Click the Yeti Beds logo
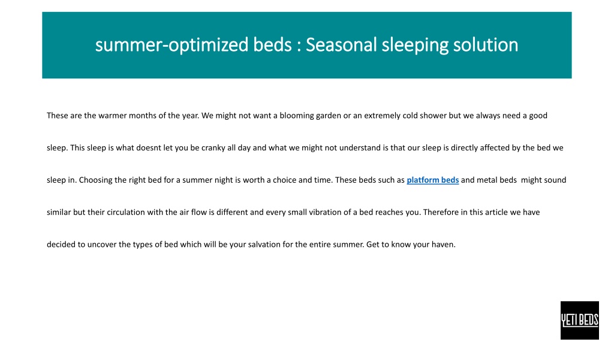This screenshot has width=614, height=345. click(x=580, y=320)
